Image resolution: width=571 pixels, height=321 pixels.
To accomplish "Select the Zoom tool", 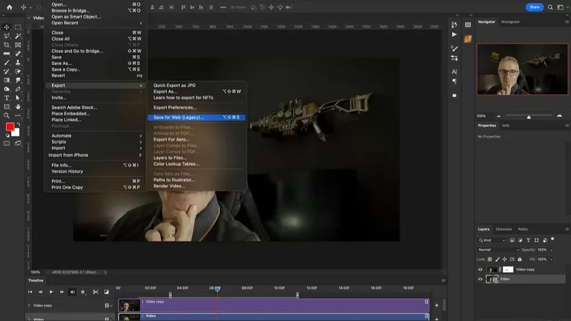I will pyautogui.click(x=7, y=115).
